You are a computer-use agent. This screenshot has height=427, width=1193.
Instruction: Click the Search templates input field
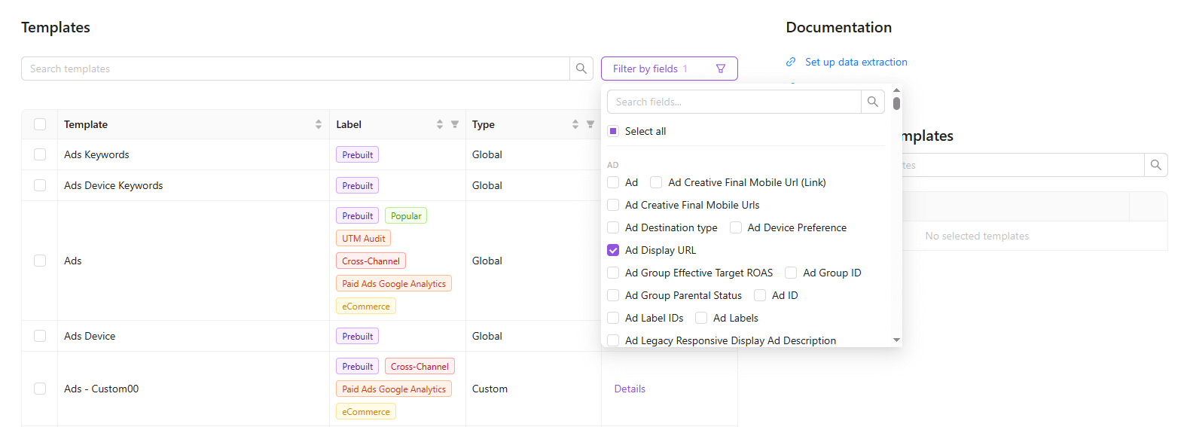[x=295, y=69]
